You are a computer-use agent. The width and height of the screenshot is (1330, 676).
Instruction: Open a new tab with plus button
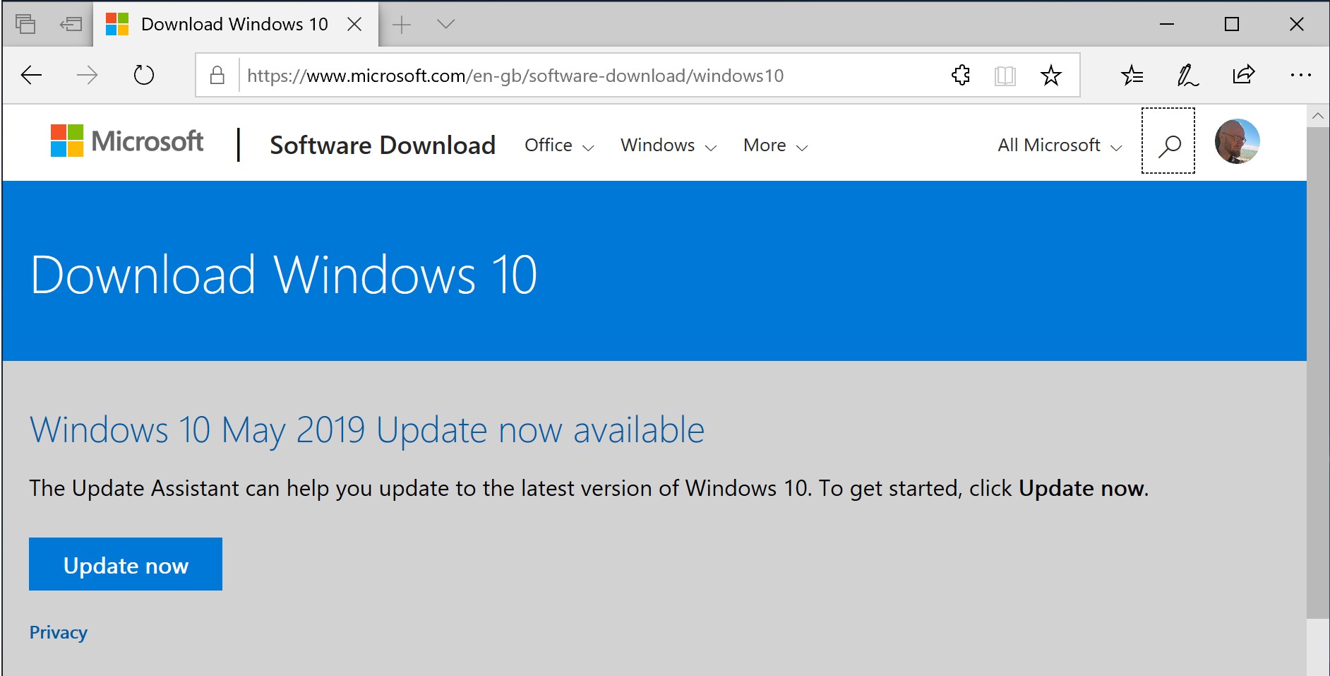[402, 25]
